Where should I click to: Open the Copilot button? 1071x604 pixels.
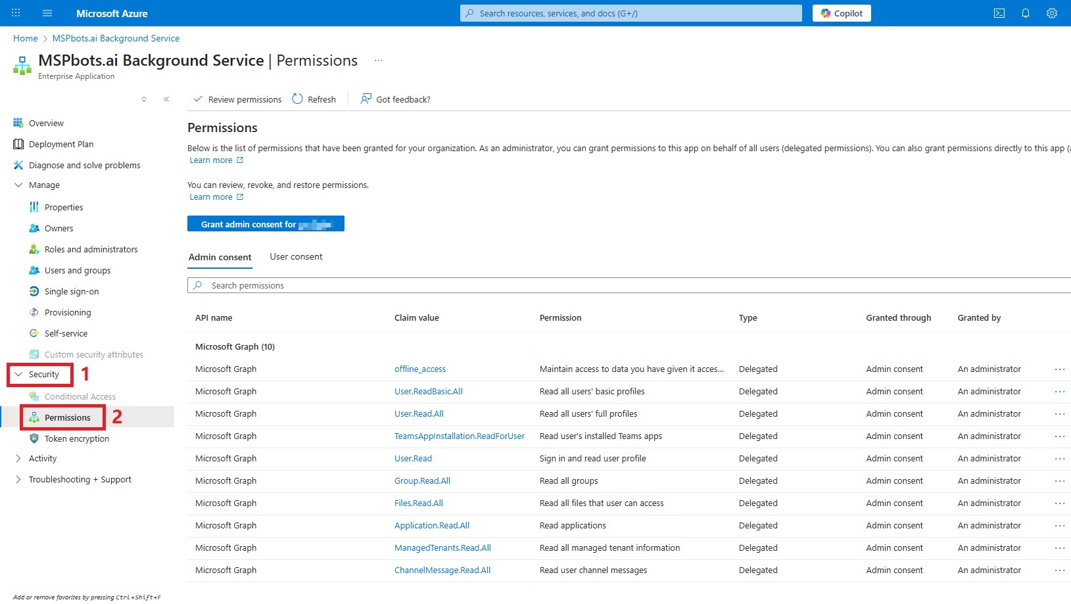[841, 13]
